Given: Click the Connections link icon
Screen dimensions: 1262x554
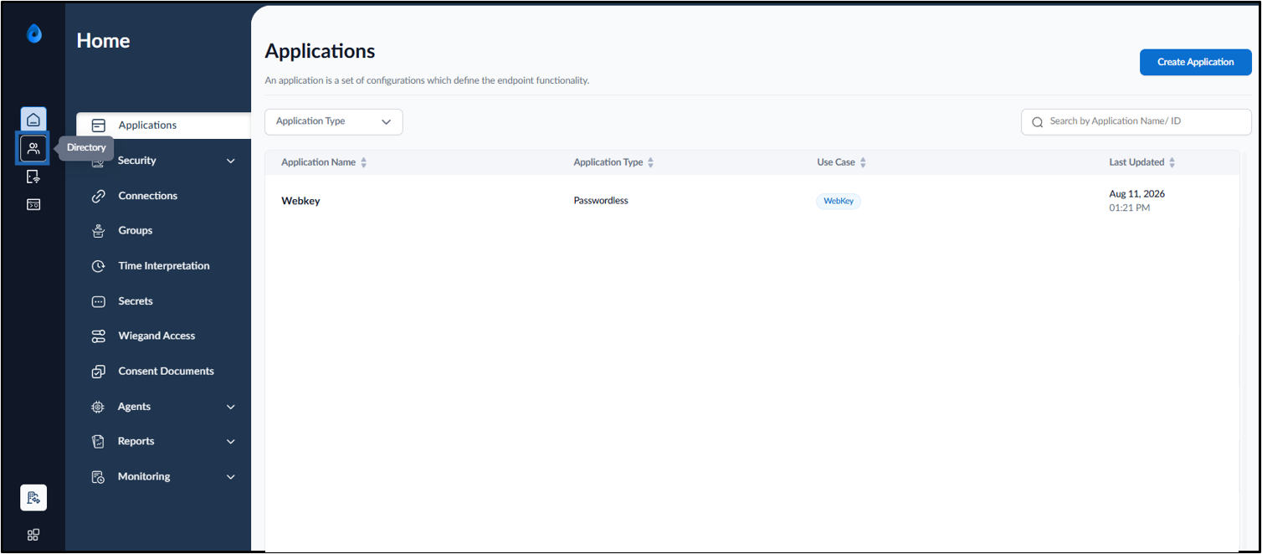Looking at the screenshot, I should (x=99, y=196).
